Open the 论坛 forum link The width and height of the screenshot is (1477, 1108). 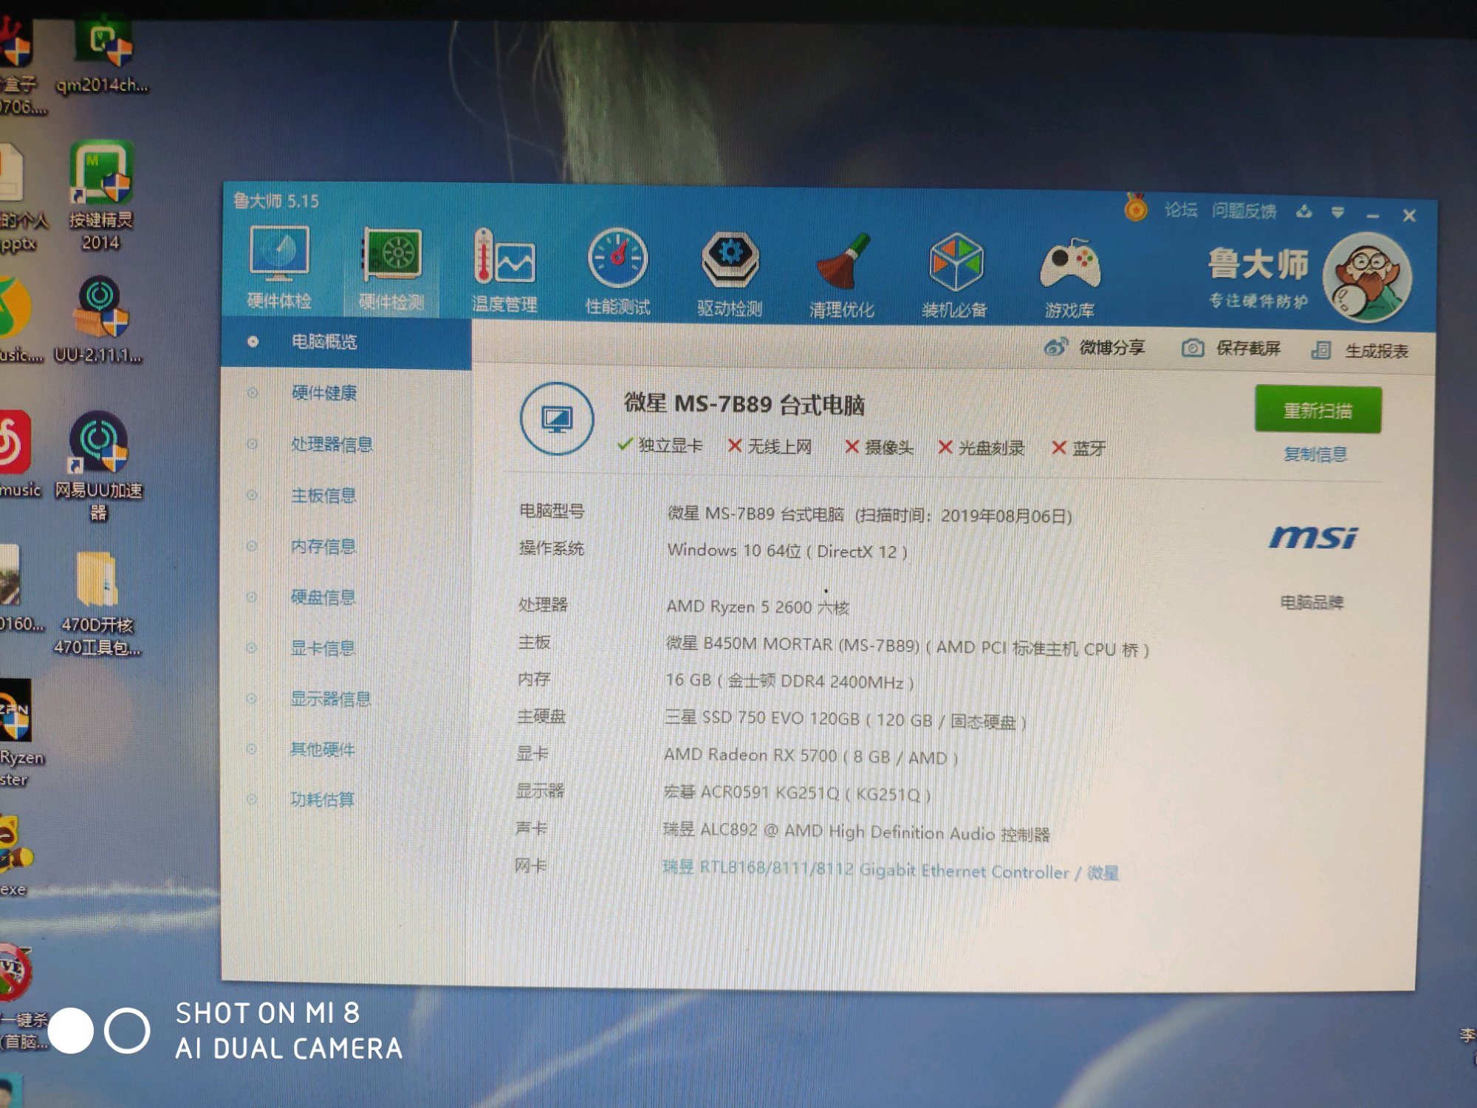tap(1181, 211)
